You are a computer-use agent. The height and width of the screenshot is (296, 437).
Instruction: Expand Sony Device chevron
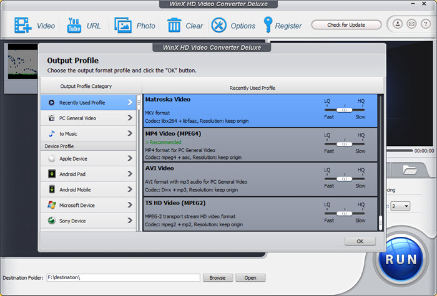(x=130, y=221)
